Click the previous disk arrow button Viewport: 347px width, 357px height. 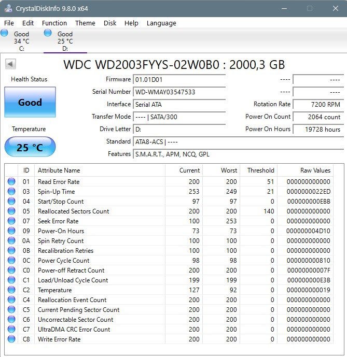[10, 64]
